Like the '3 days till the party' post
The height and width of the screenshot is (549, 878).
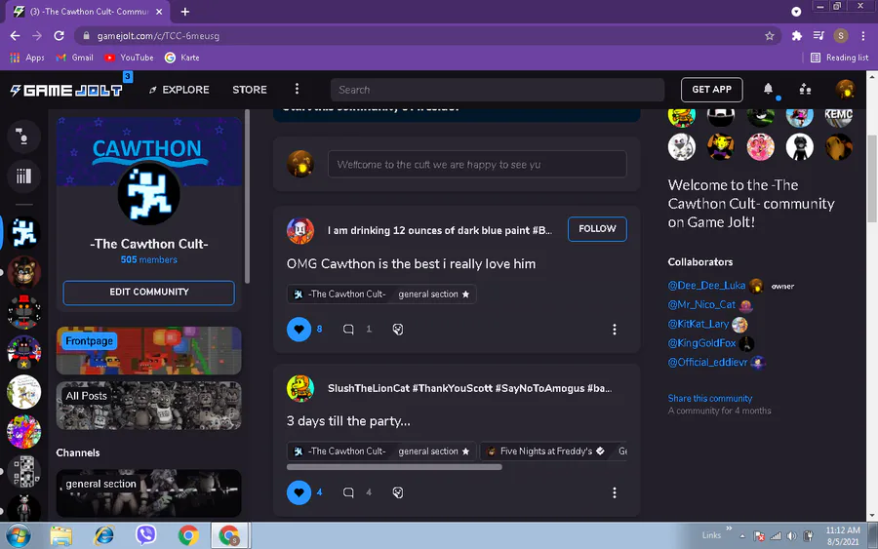[299, 492]
